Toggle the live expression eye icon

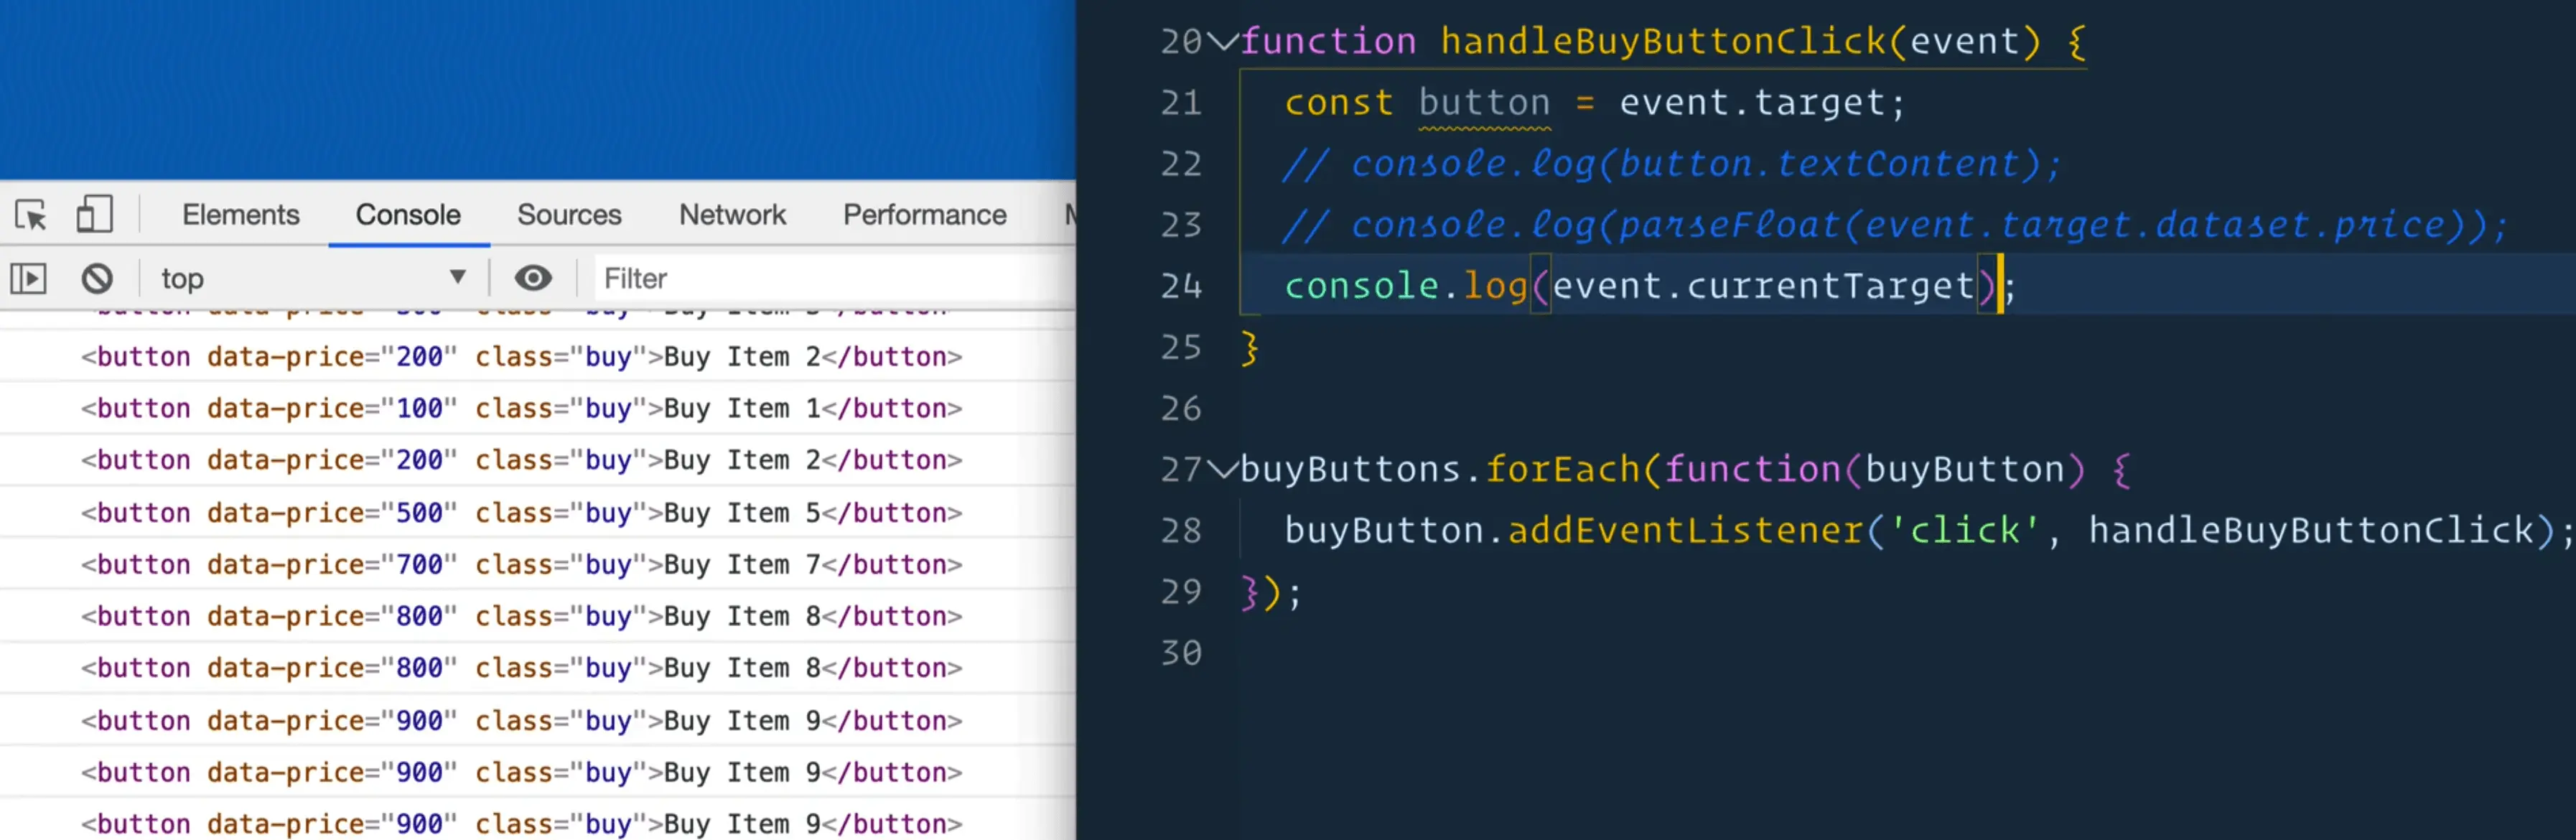533,278
